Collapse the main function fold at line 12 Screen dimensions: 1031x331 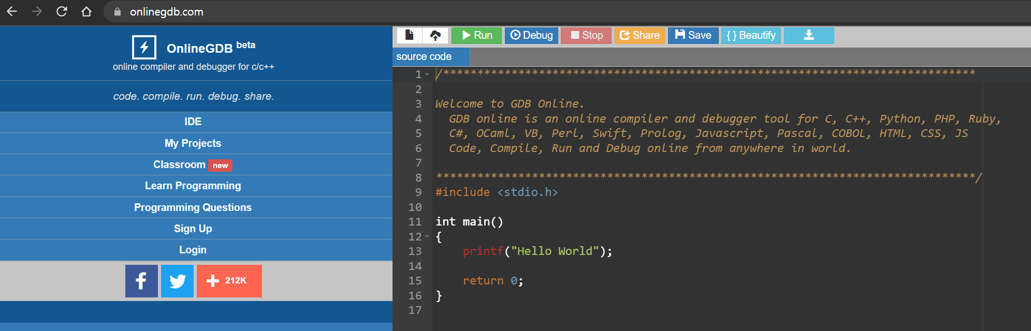[x=427, y=236]
